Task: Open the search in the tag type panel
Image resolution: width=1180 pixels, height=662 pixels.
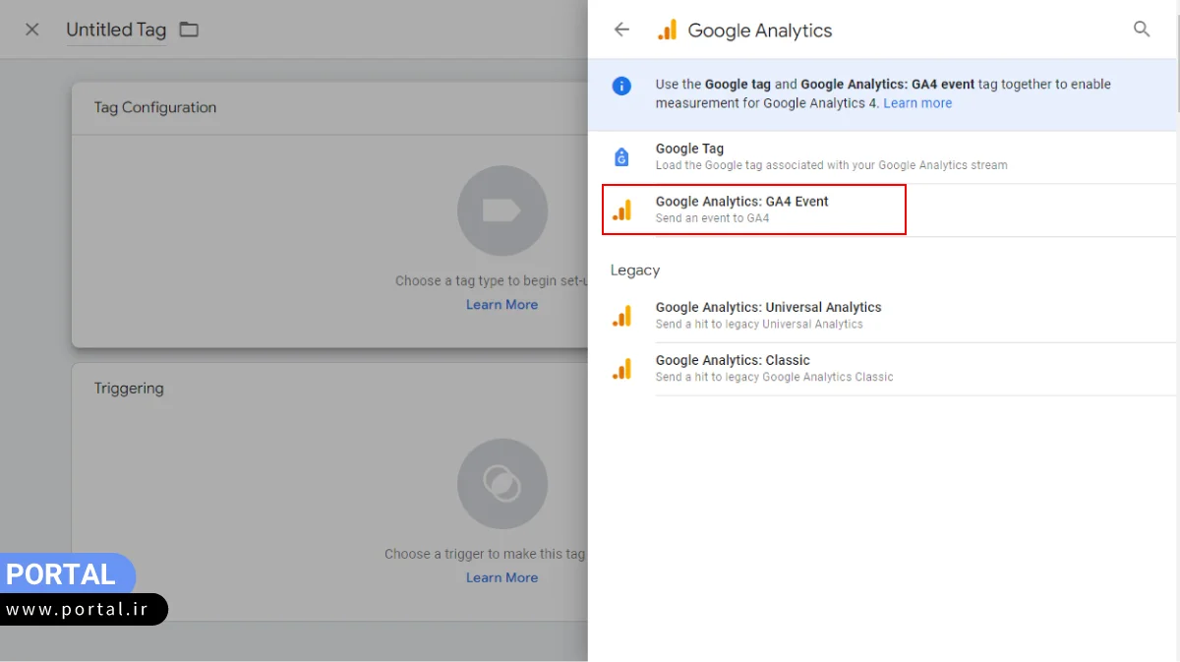Action: point(1142,30)
